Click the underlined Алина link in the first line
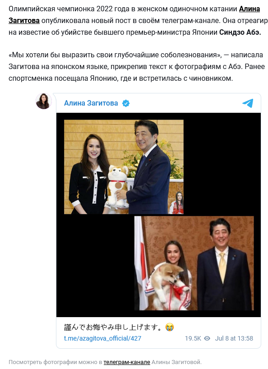Image resolution: width=268 pixels, height=369 pixels. click(250, 9)
